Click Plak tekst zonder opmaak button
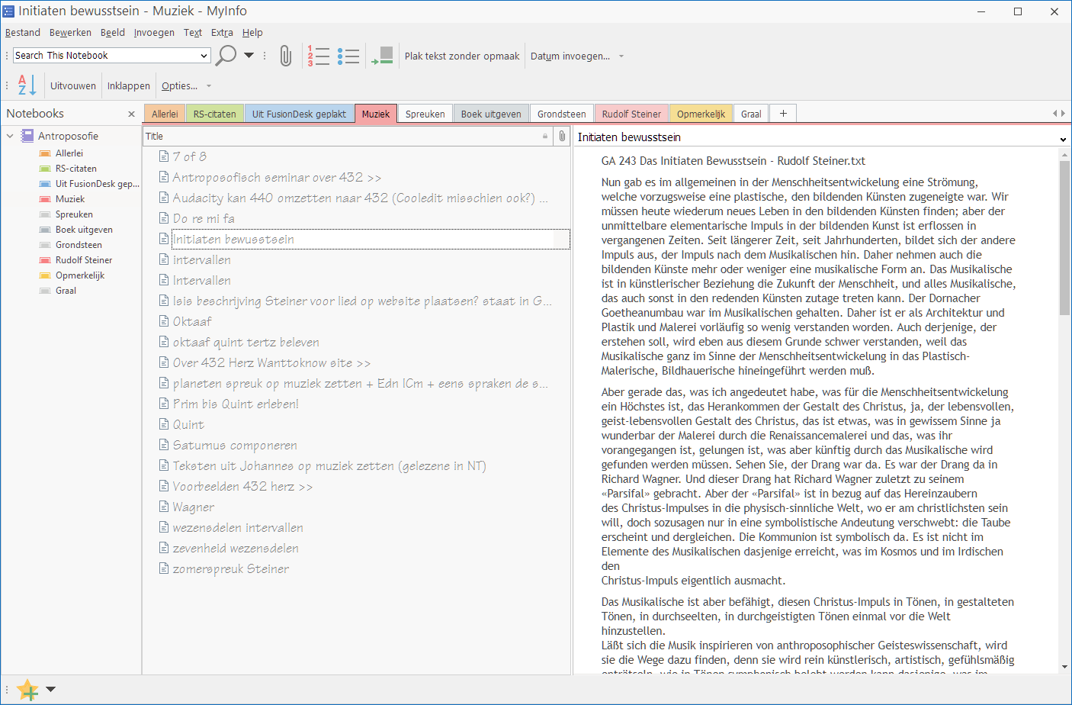The height and width of the screenshot is (705, 1072). (x=461, y=56)
